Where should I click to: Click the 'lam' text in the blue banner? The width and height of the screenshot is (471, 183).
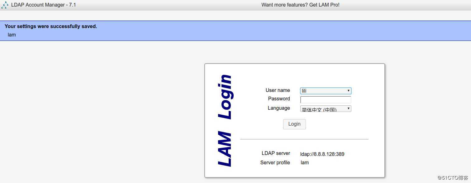12,35
